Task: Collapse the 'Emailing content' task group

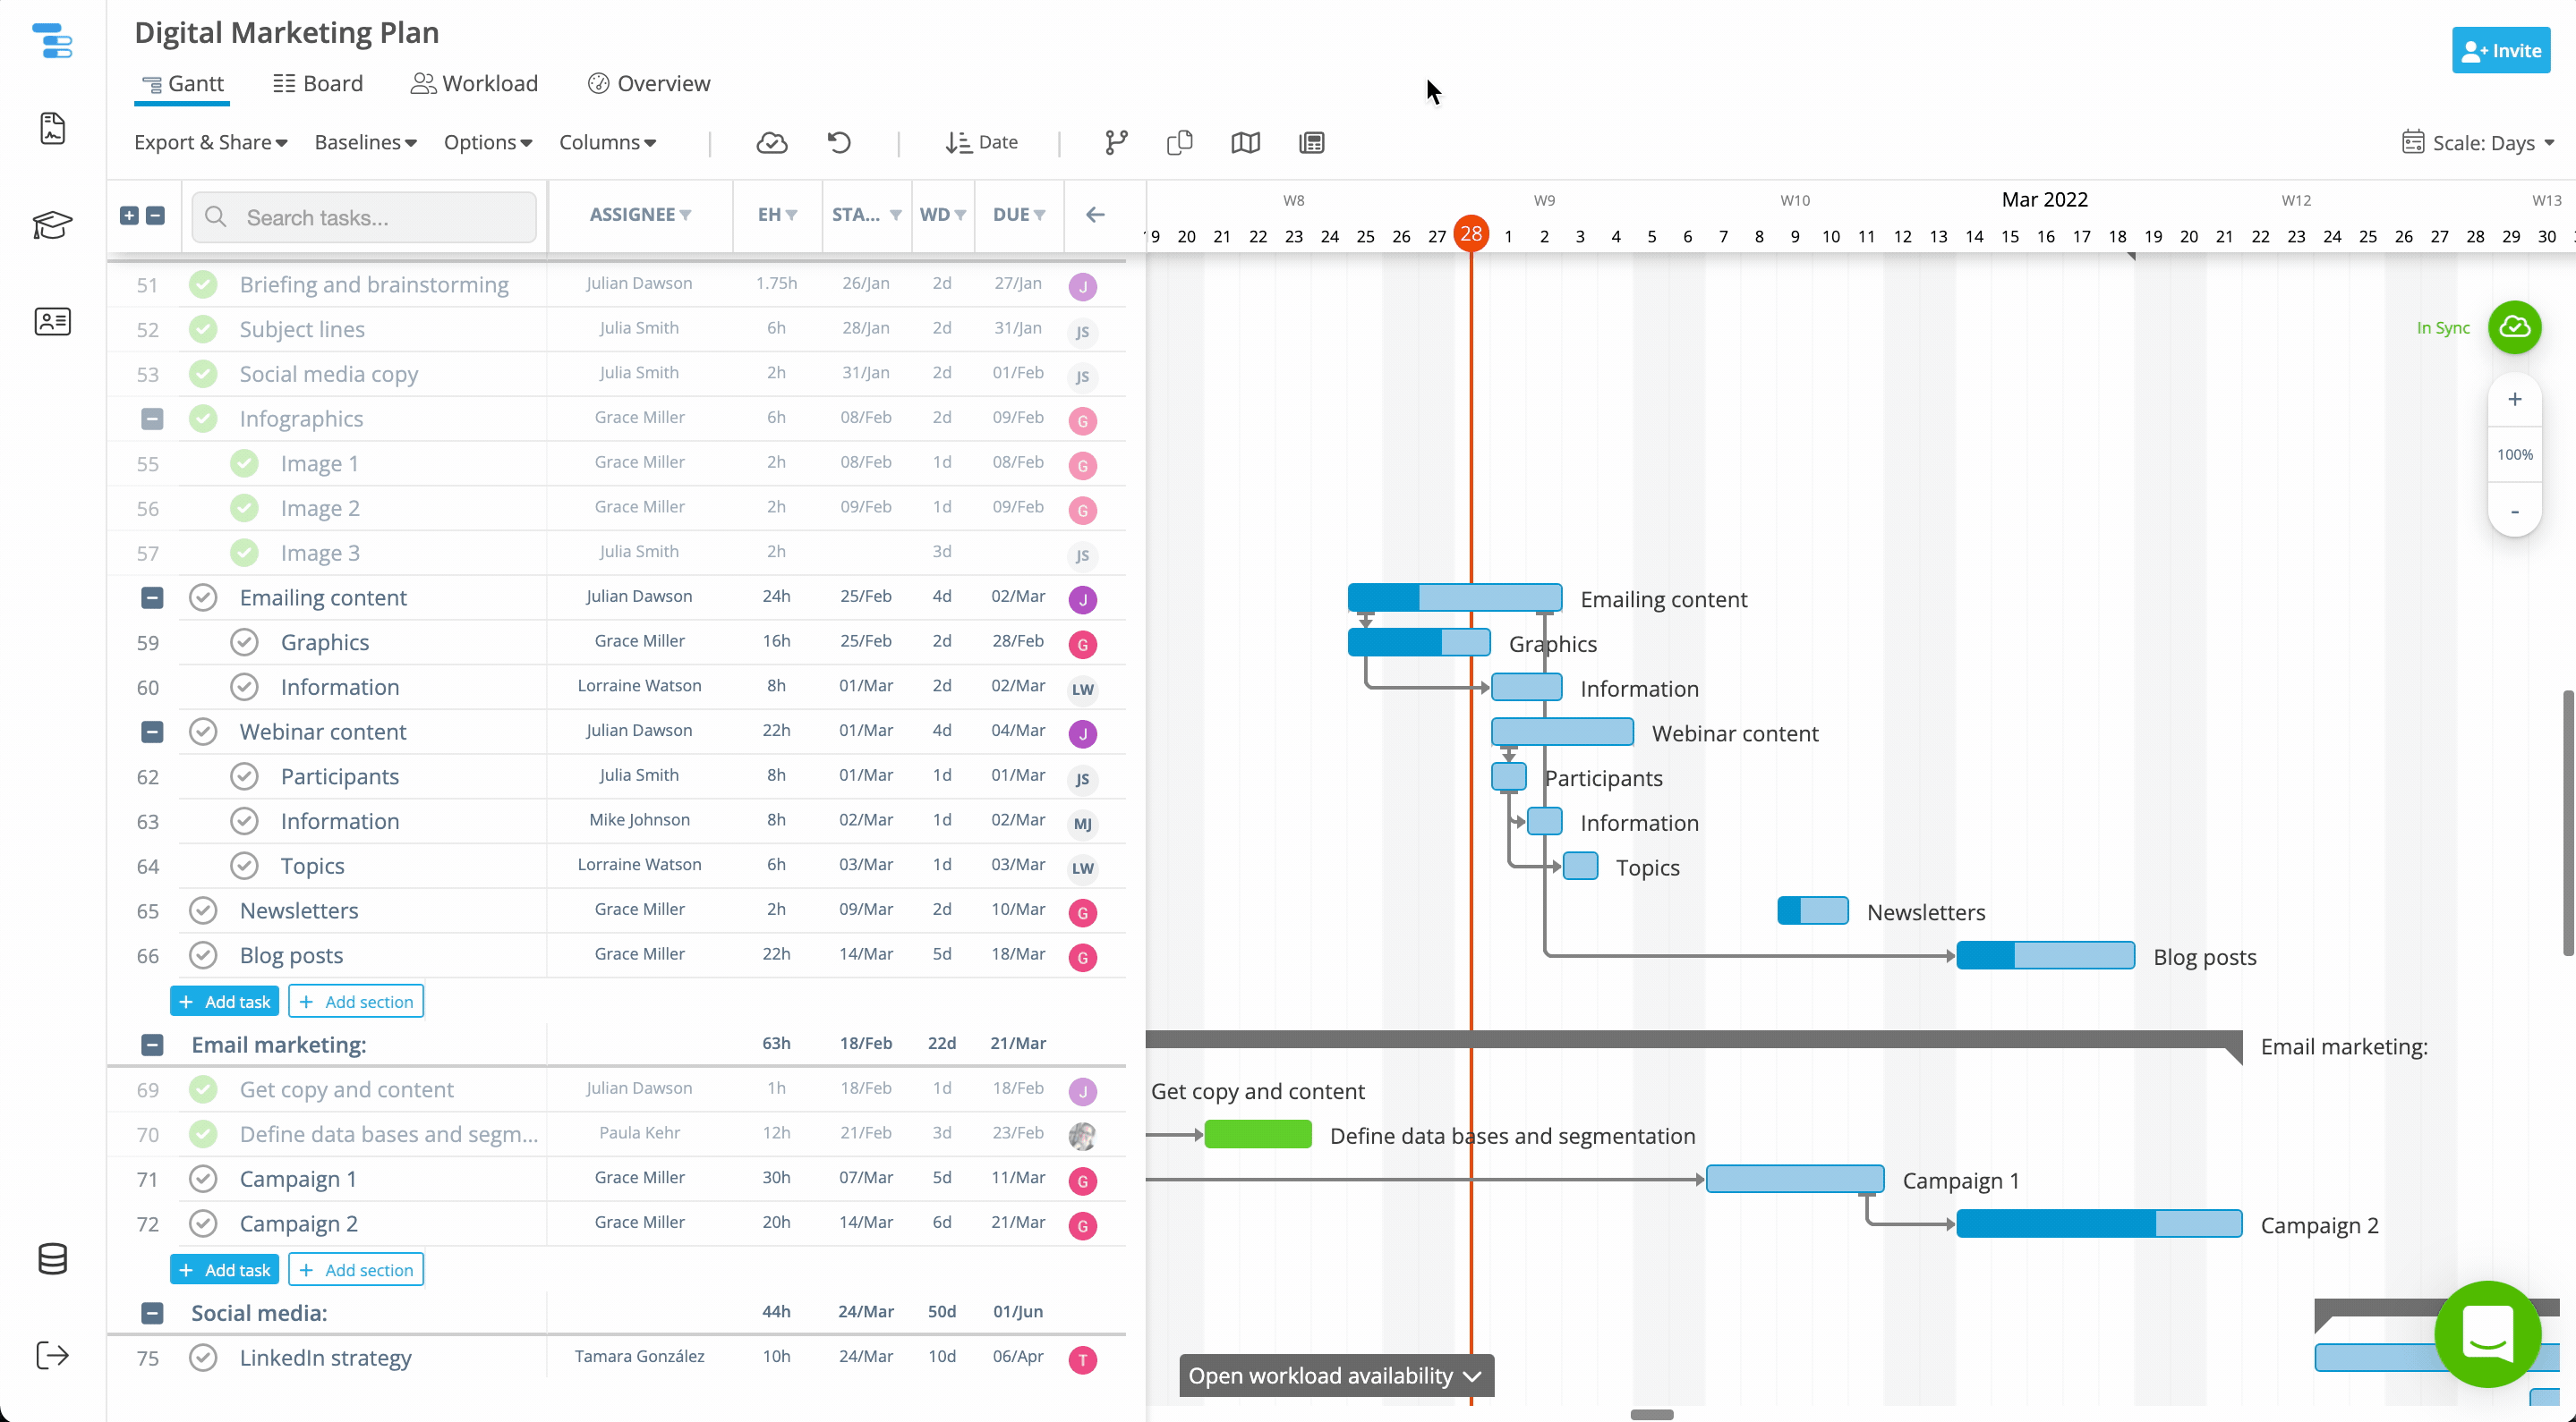Action: click(x=152, y=597)
